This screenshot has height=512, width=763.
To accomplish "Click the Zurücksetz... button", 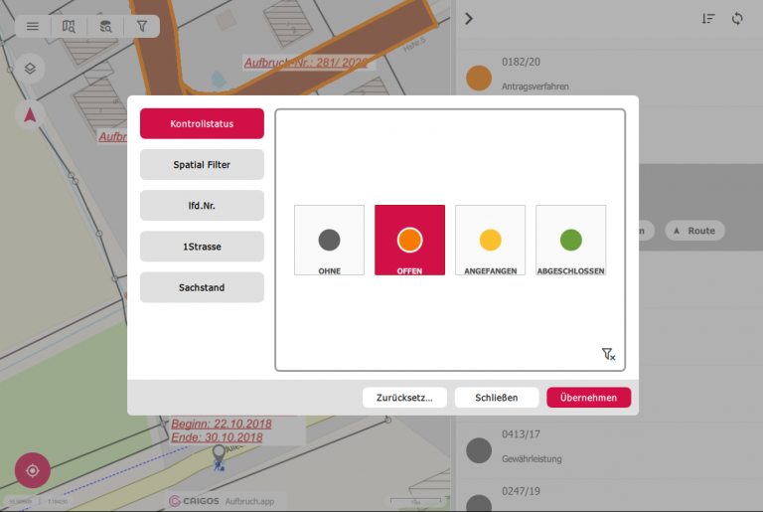I will [x=404, y=398].
